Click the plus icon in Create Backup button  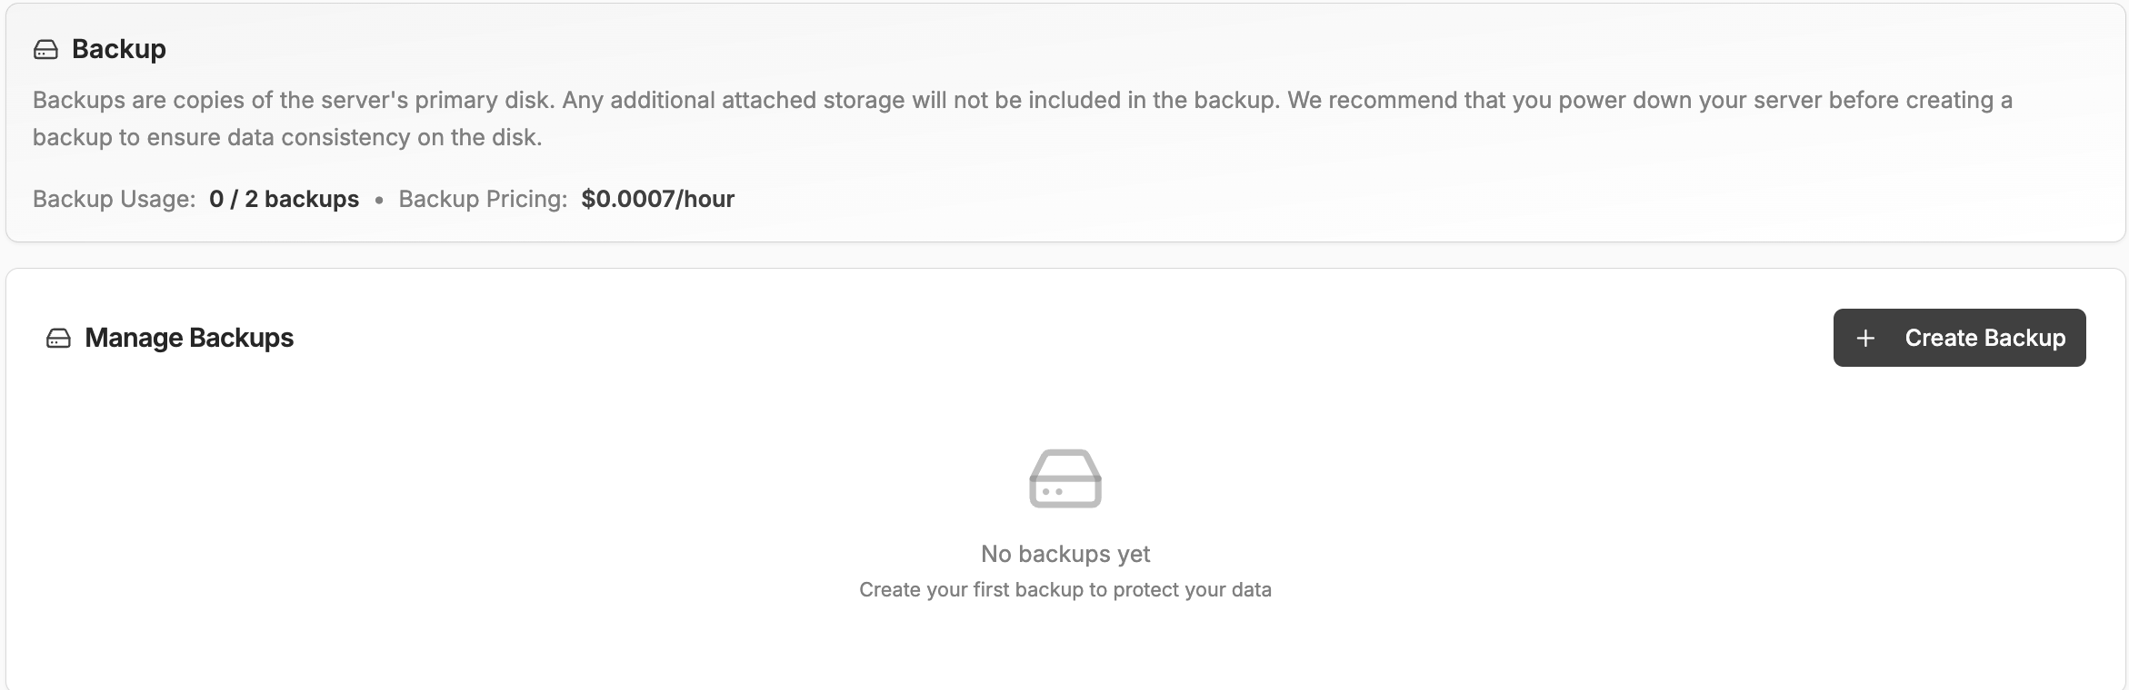[1865, 339]
